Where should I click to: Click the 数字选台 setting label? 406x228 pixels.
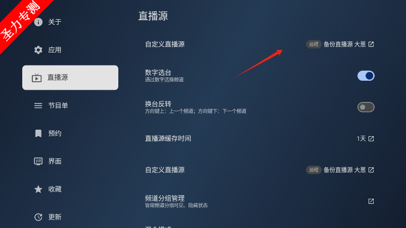(x=158, y=72)
